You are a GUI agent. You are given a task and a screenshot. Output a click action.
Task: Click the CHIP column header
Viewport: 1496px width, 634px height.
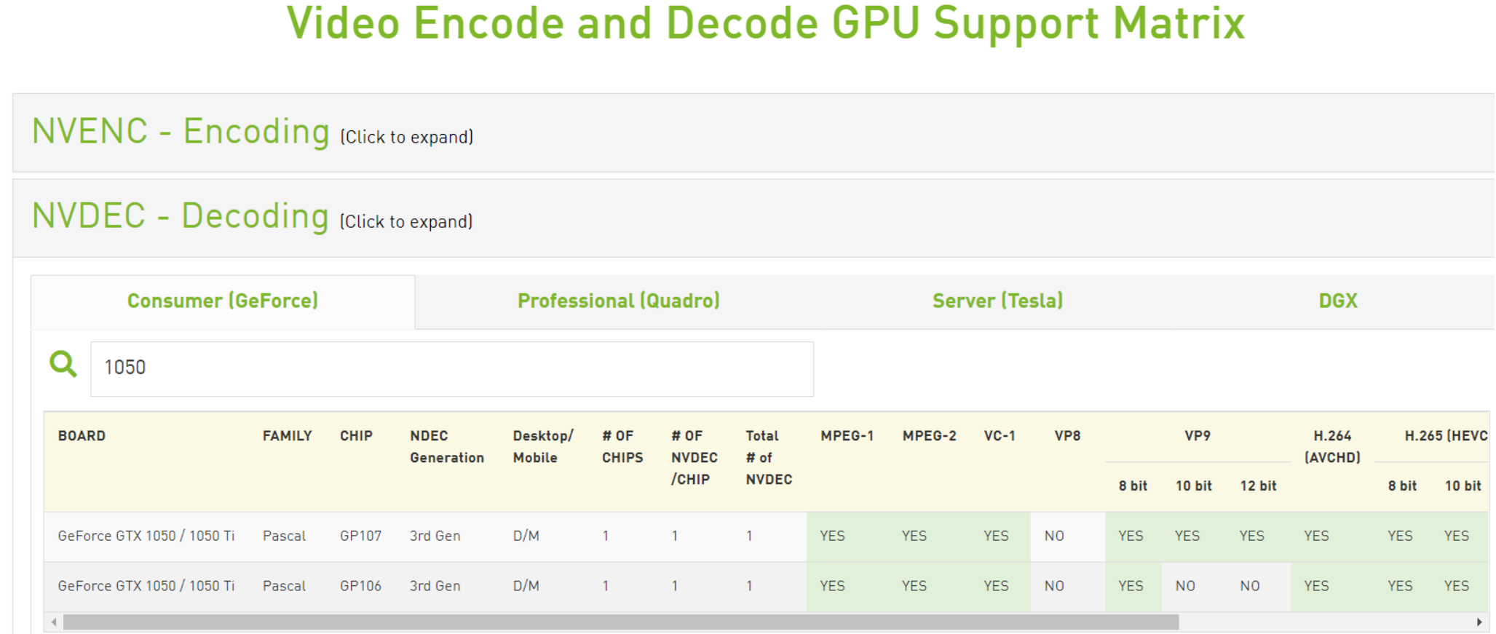[356, 436]
